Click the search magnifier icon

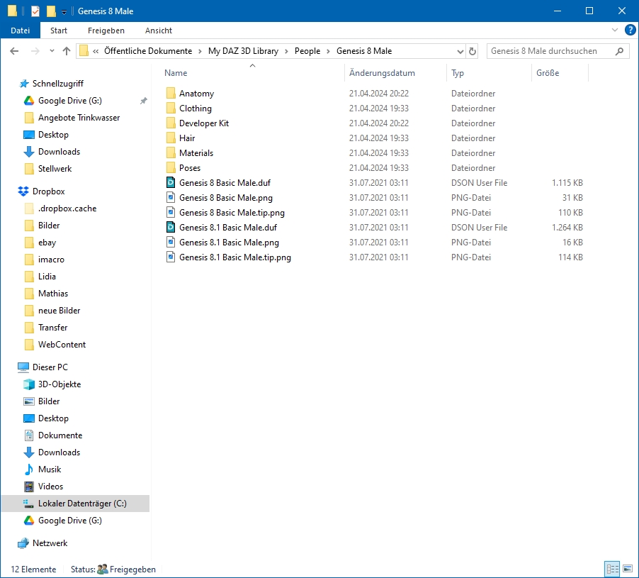click(619, 51)
